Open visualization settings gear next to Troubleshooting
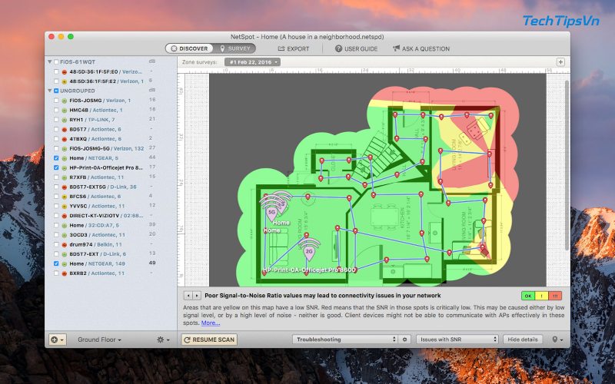 (405, 339)
